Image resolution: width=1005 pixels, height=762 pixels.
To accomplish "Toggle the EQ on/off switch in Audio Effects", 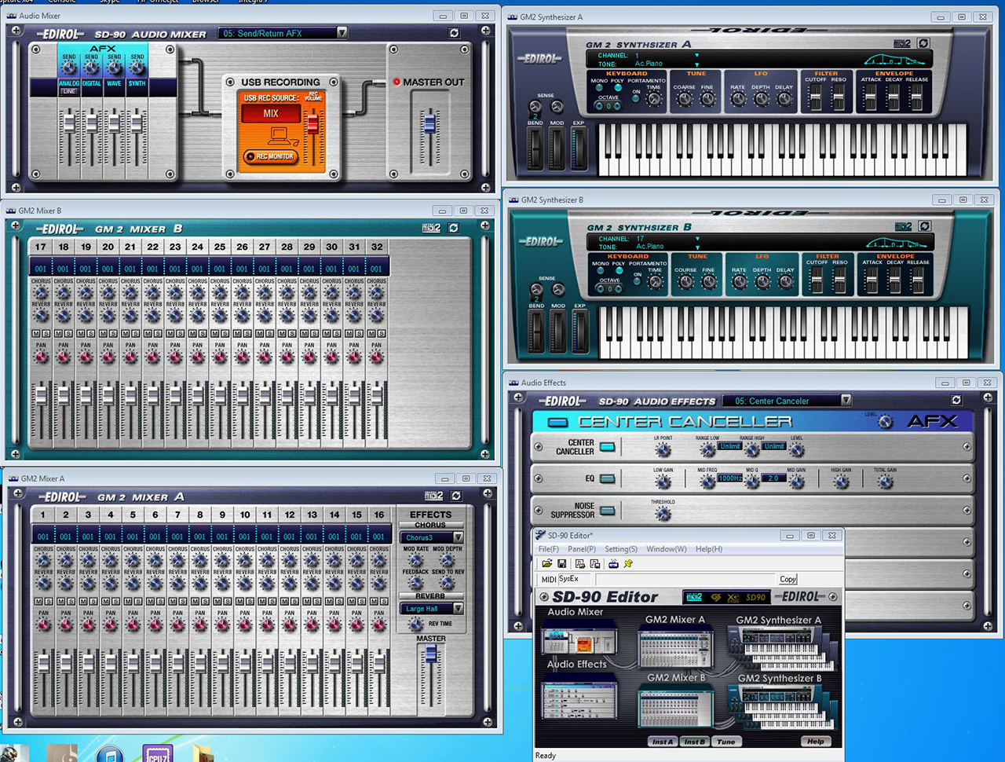I will 608,478.
